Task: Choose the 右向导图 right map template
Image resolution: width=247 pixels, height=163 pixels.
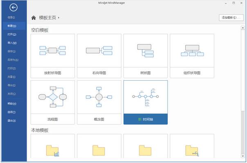Action: 99,56
